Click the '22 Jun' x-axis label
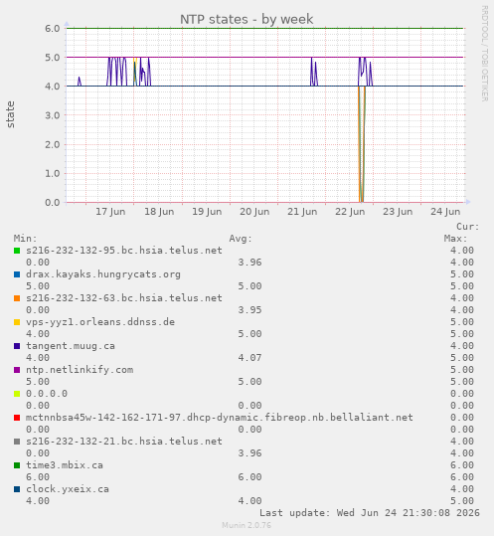The image size is (494, 536). (350, 212)
